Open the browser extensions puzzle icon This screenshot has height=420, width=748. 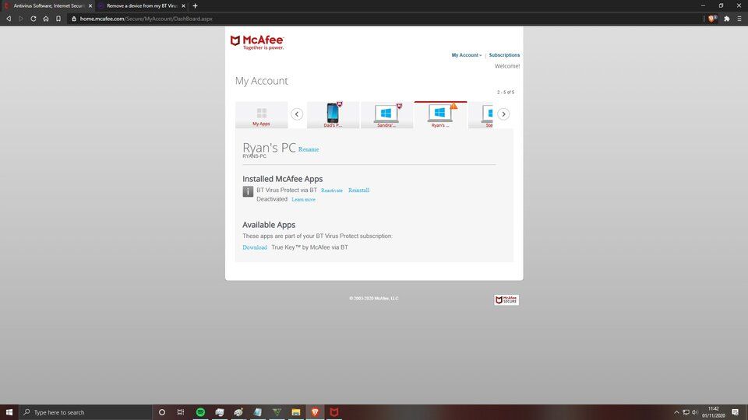click(x=727, y=18)
